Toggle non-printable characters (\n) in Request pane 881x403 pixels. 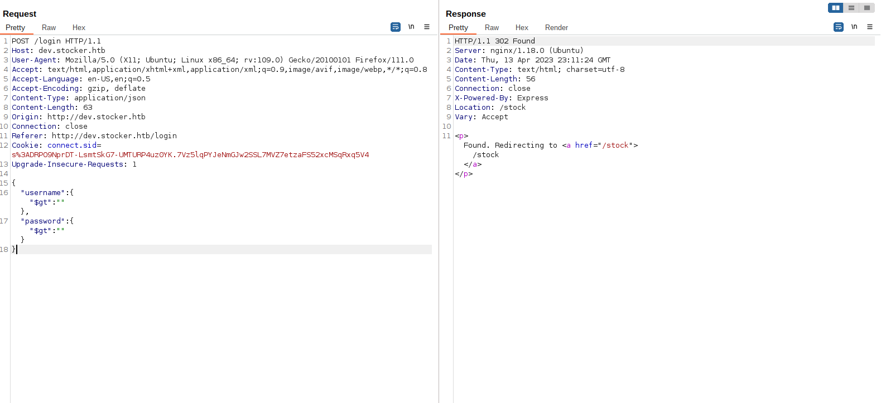411,27
